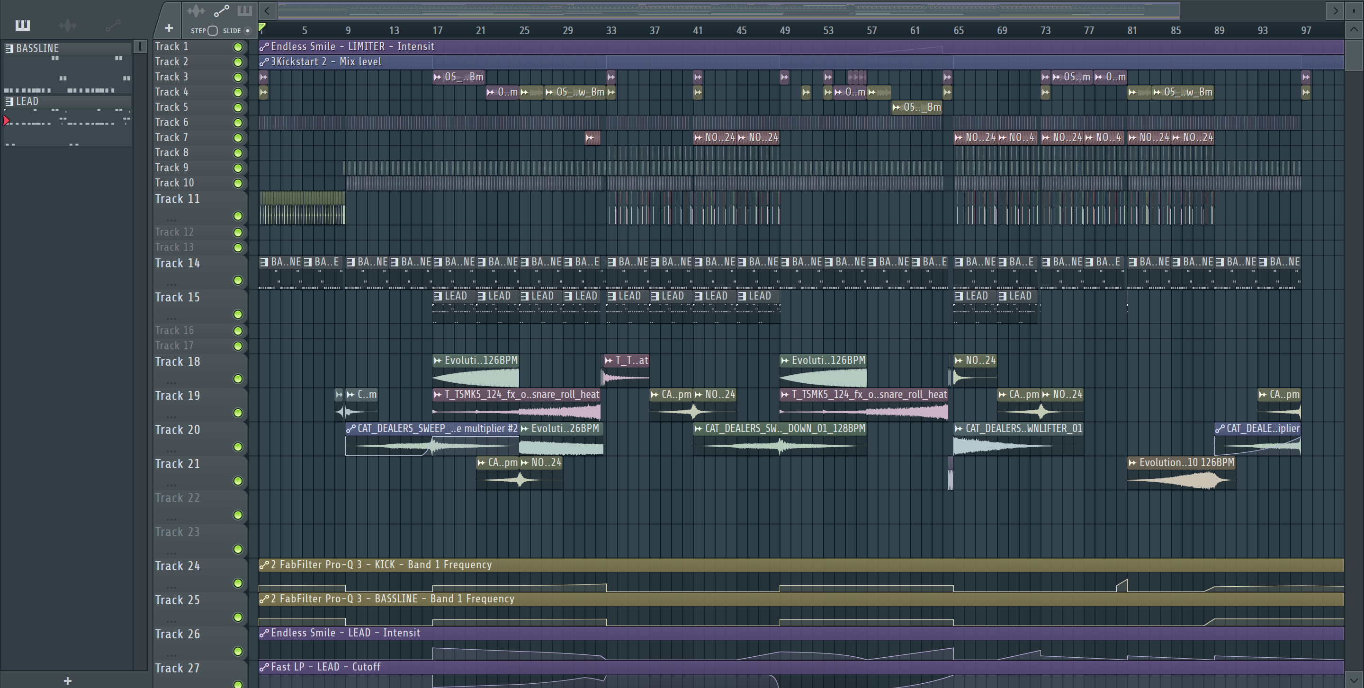
Task: Mute Track 26 with its green LED
Action: coord(238,652)
